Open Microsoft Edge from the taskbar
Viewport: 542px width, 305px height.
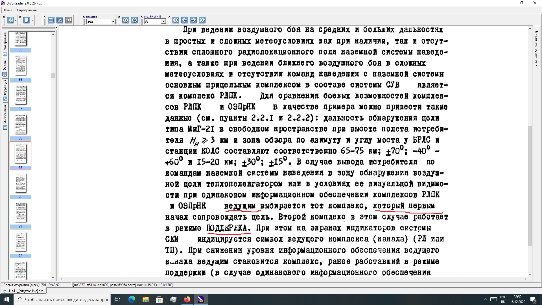[x=132, y=299]
